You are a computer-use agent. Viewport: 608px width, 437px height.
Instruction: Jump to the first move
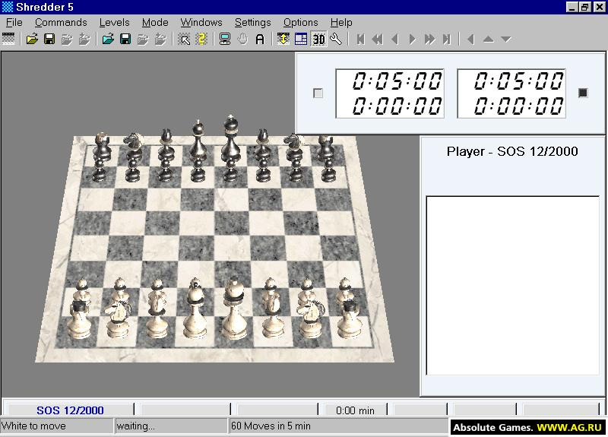[x=360, y=40]
